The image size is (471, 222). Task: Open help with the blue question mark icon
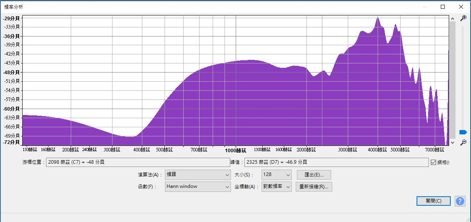[x=460, y=201]
